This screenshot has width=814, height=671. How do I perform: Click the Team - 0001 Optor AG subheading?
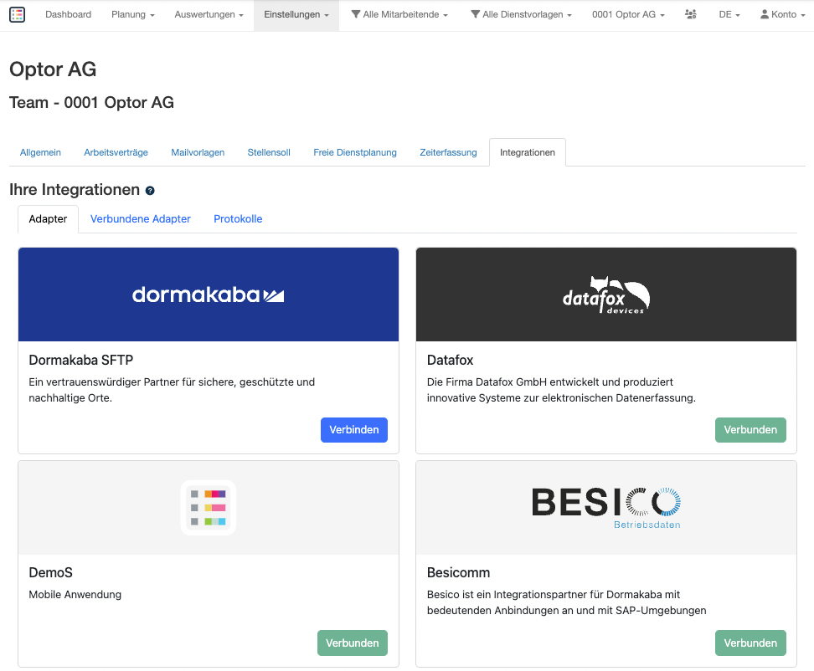91,103
